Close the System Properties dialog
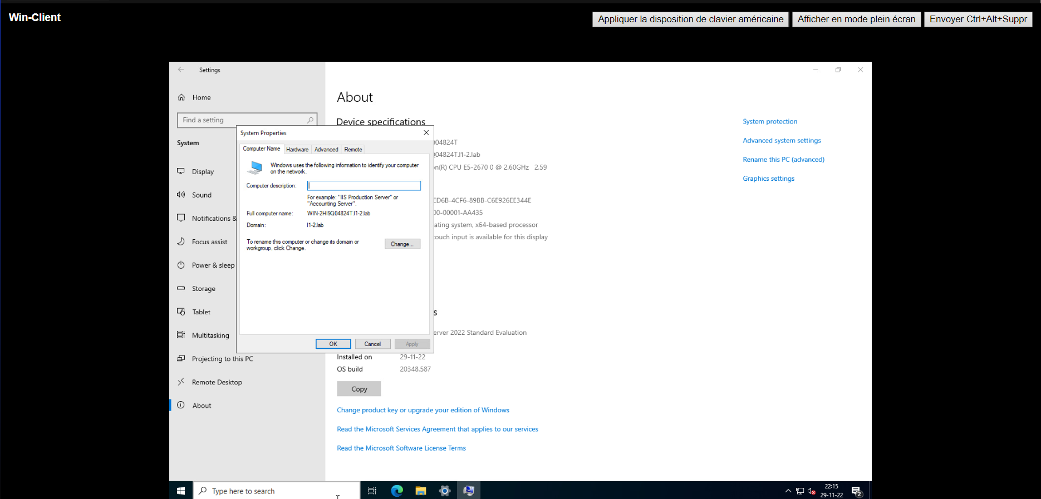 coord(426,133)
